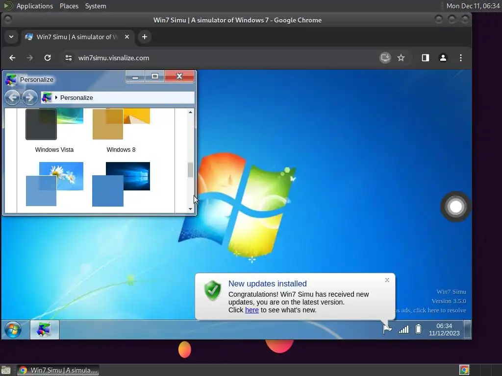Viewport: 502px width, 376px height.
Task: Toggle Chrome side panel
Action: point(425,58)
